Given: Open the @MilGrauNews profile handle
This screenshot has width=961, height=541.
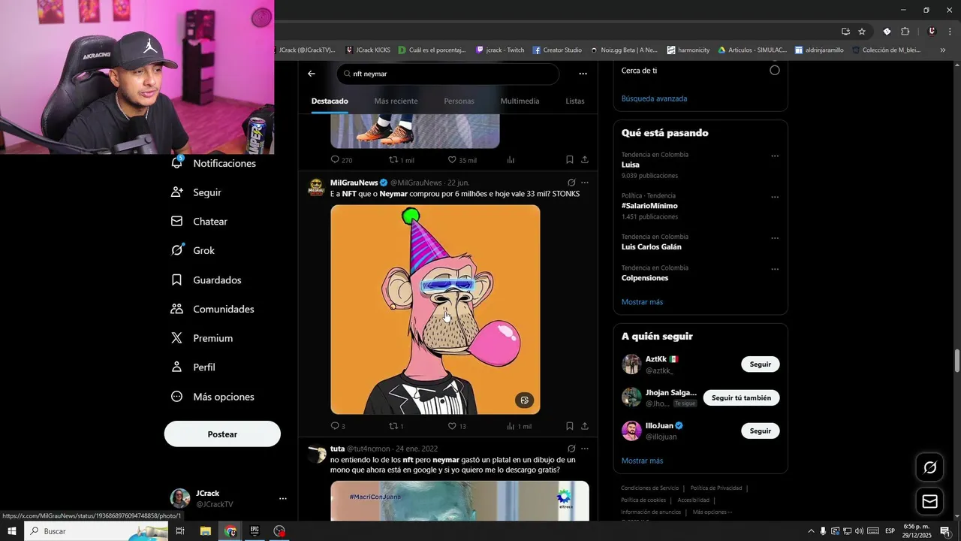Looking at the screenshot, I should [416, 183].
